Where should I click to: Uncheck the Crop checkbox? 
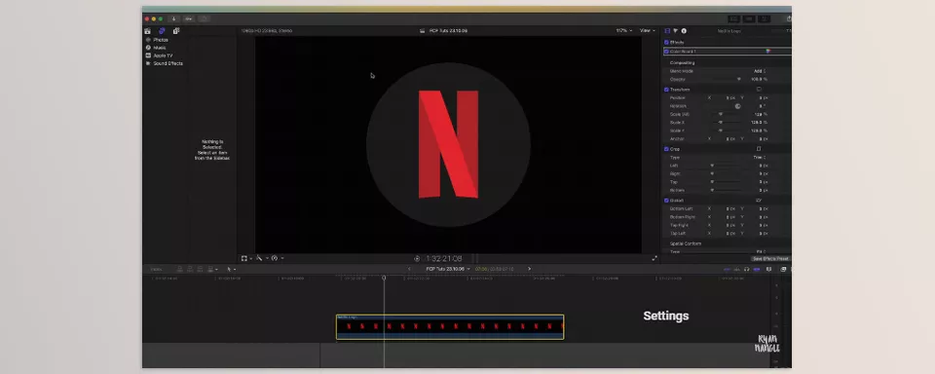(x=666, y=149)
